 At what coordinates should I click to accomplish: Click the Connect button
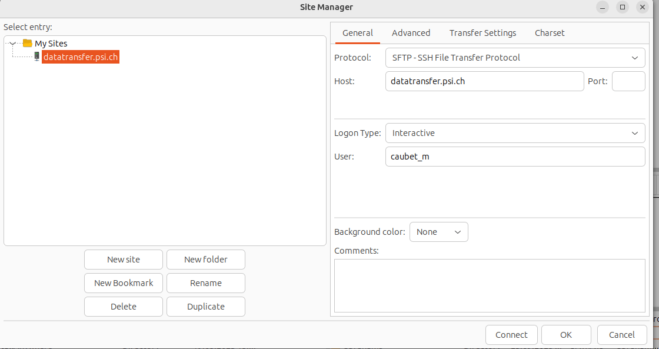[511, 335]
